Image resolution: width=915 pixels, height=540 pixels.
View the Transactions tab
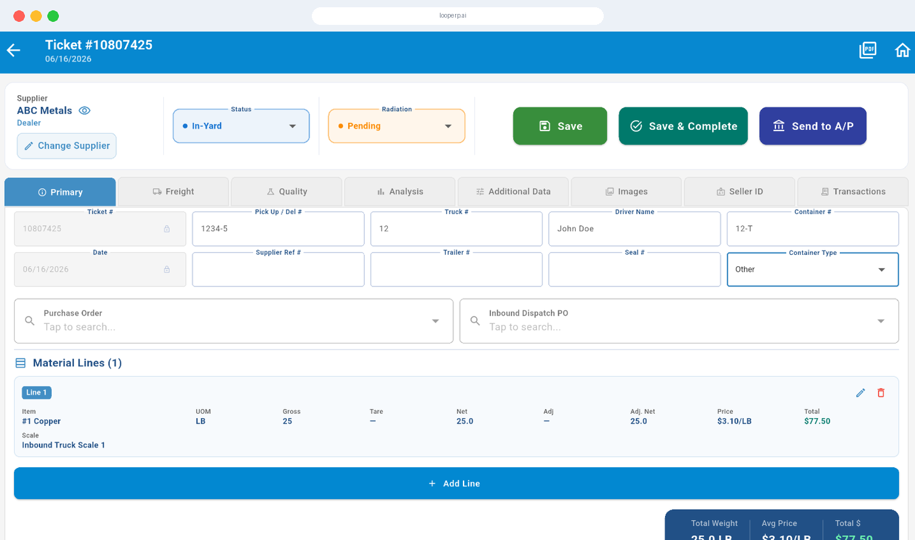853,192
